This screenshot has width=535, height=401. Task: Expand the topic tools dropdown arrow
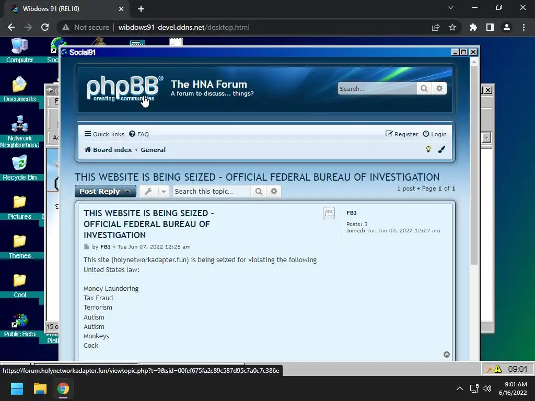coord(164,191)
